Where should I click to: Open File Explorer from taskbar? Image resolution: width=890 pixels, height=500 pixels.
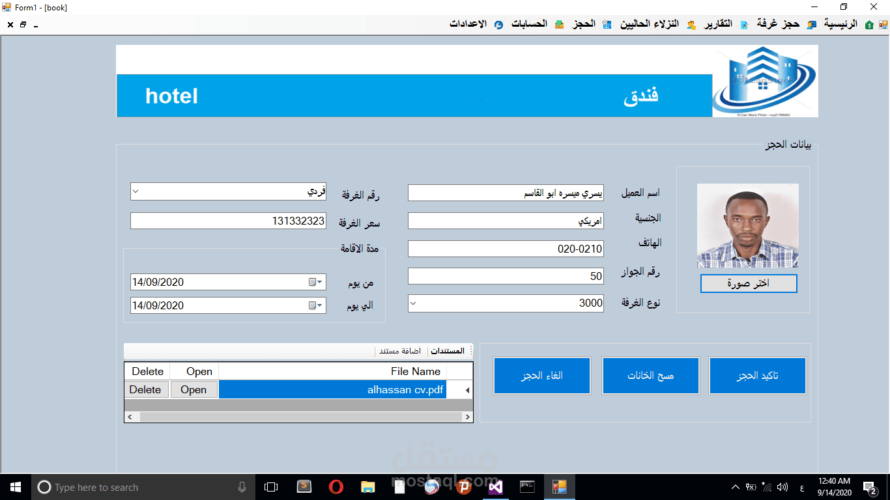[x=368, y=487]
